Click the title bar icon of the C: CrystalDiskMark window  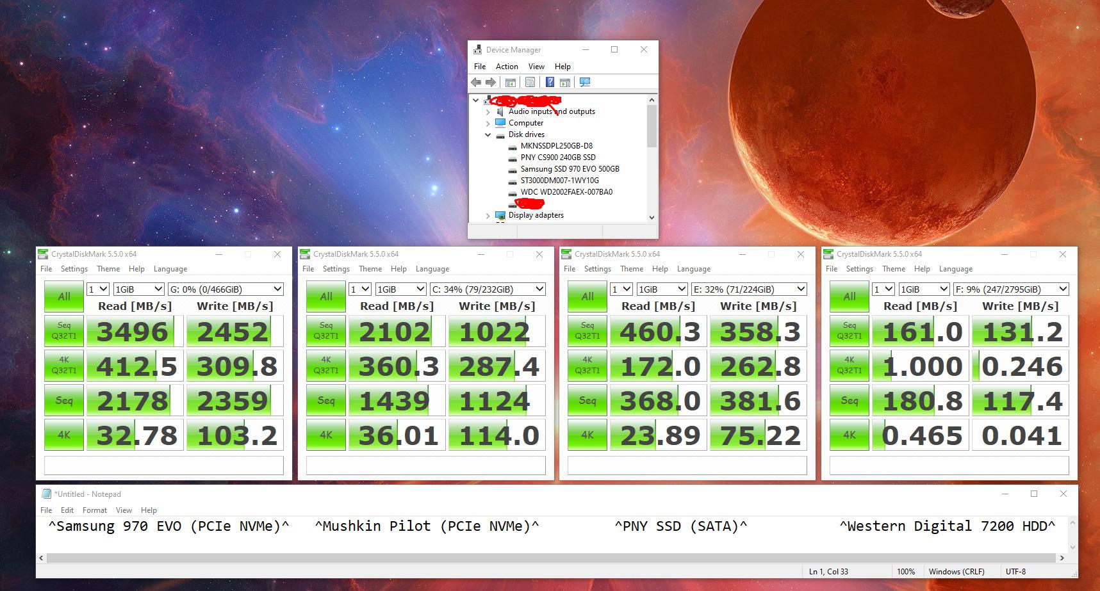pyautogui.click(x=305, y=254)
